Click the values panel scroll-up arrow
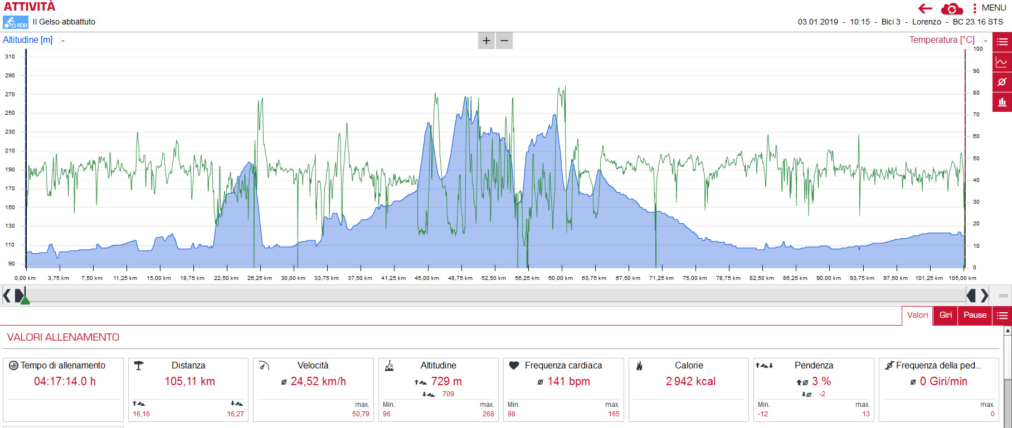Viewport: 1012px width, 428px height. point(1008,331)
